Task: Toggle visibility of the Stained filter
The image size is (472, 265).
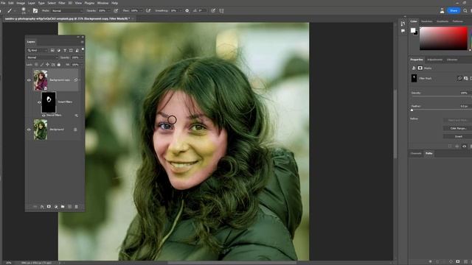Action: coord(44,116)
